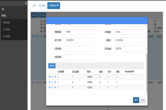
Task: Click product number 5 cell
Action: (73, 88)
